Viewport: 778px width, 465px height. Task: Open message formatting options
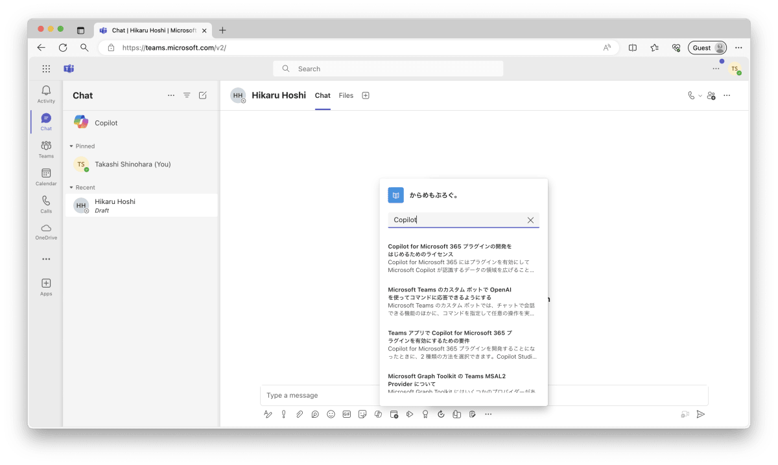click(x=268, y=414)
